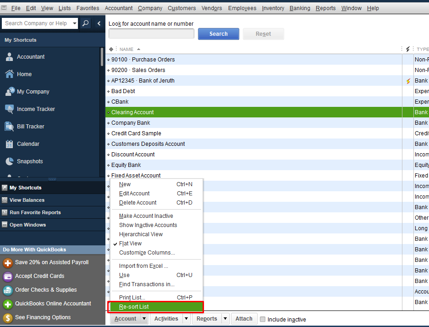Click the QuickBooks Online Accountant plus icon
429x327 pixels.
[8, 304]
